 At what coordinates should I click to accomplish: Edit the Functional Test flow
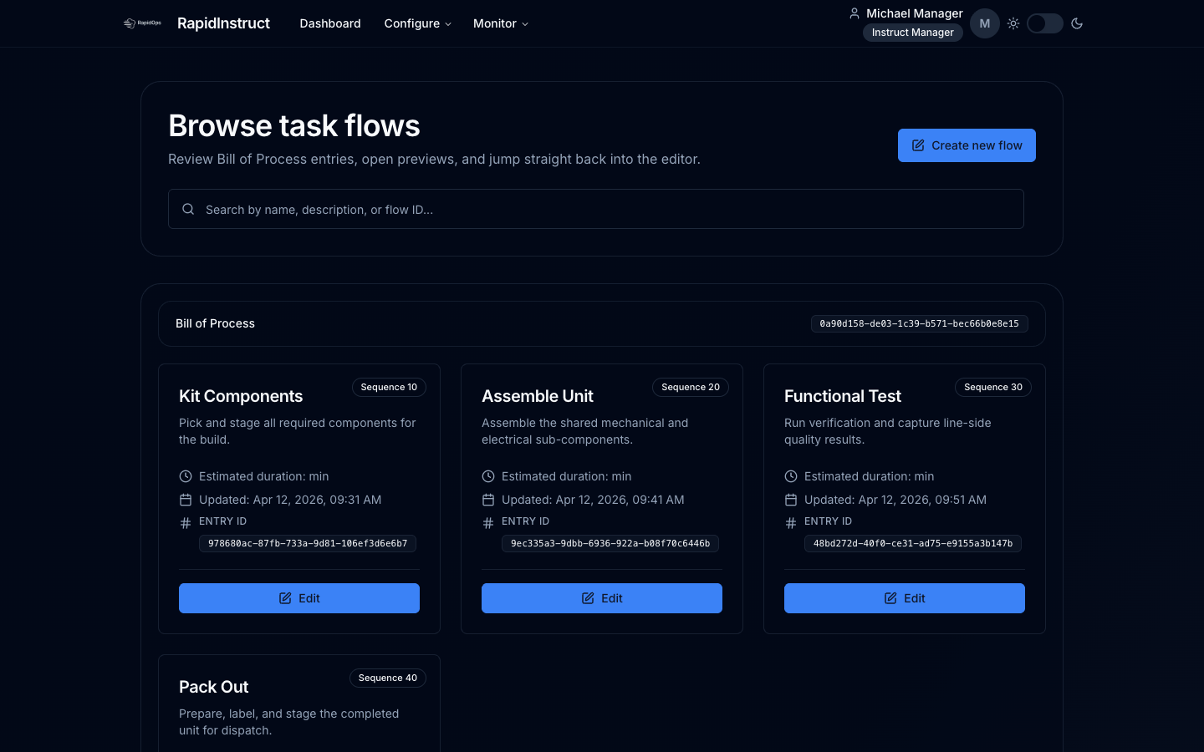(x=905, y=598)
